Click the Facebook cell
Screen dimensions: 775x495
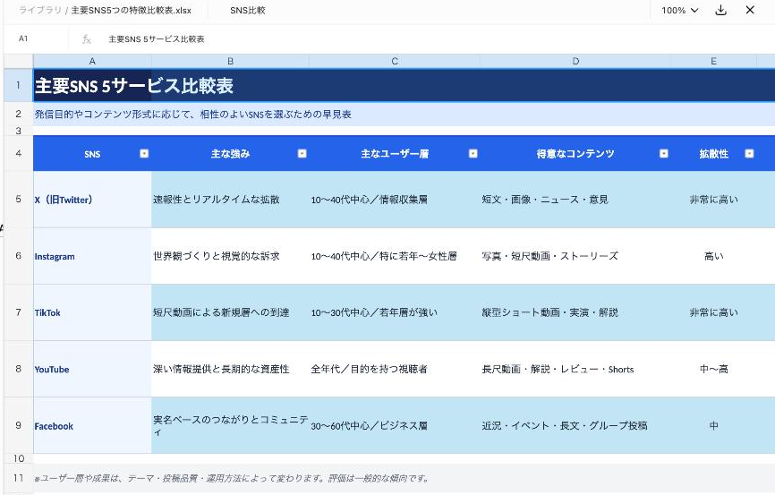pos(92,426)
